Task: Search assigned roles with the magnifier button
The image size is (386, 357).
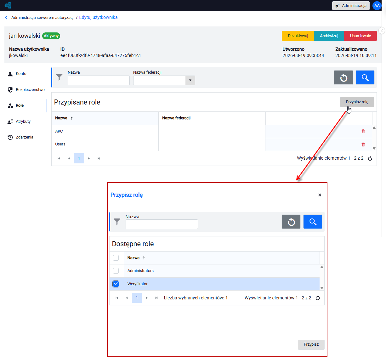Action: (365, 77)
